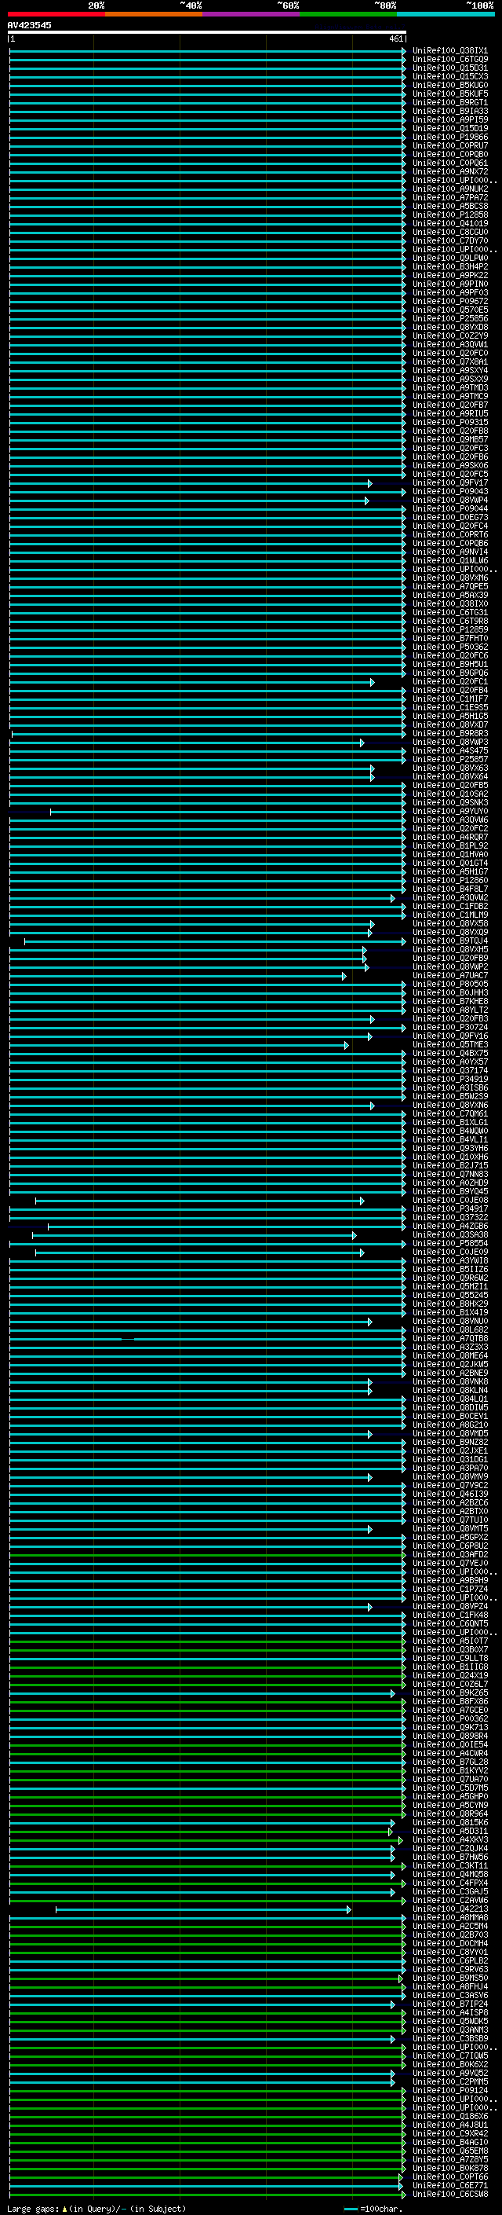Click the white query sequence bar

(x=207, y=31)
